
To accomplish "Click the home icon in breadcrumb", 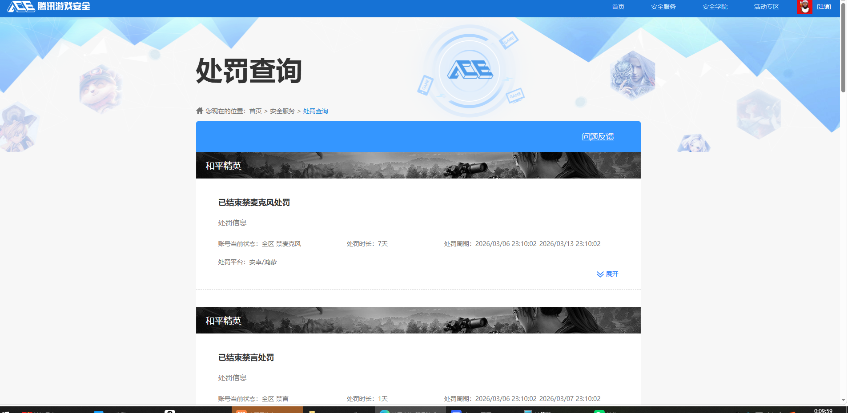I will (x=200, y=111).
